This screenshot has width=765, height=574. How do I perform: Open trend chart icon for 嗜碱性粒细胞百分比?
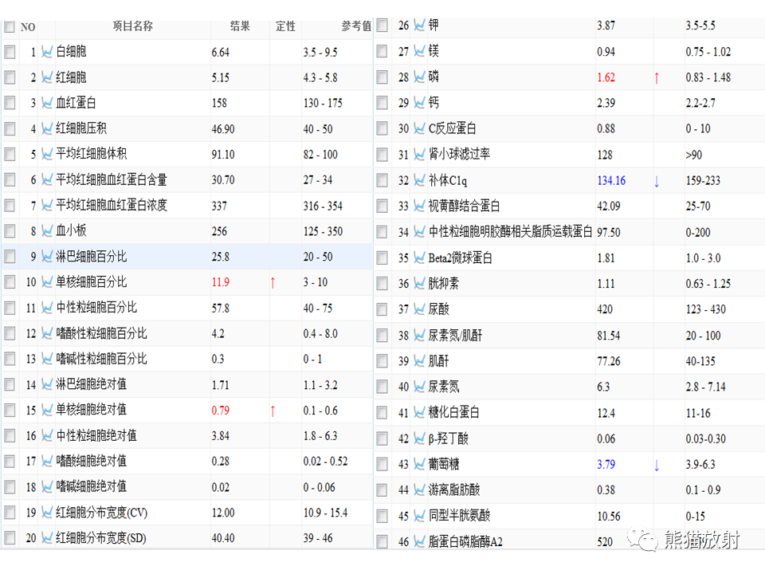click(47, 359)
